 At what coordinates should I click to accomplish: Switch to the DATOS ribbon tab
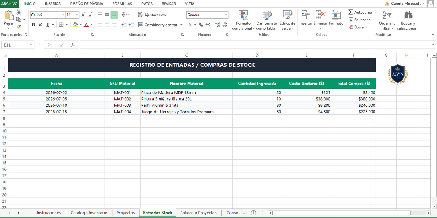[x=147, y=4]
